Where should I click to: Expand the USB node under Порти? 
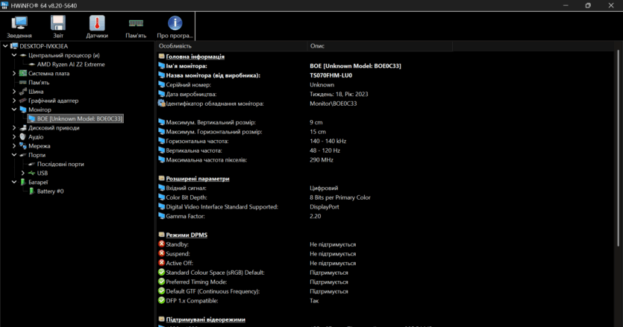coord(23,173)
